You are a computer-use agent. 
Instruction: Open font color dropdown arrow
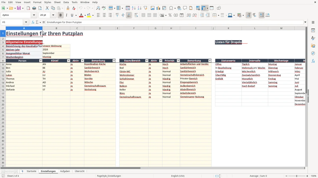click(x=85, y=15)
